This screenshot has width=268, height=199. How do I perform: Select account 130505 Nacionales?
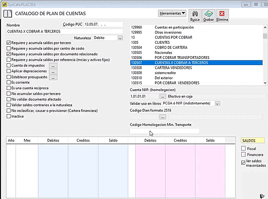coord(196,53)
